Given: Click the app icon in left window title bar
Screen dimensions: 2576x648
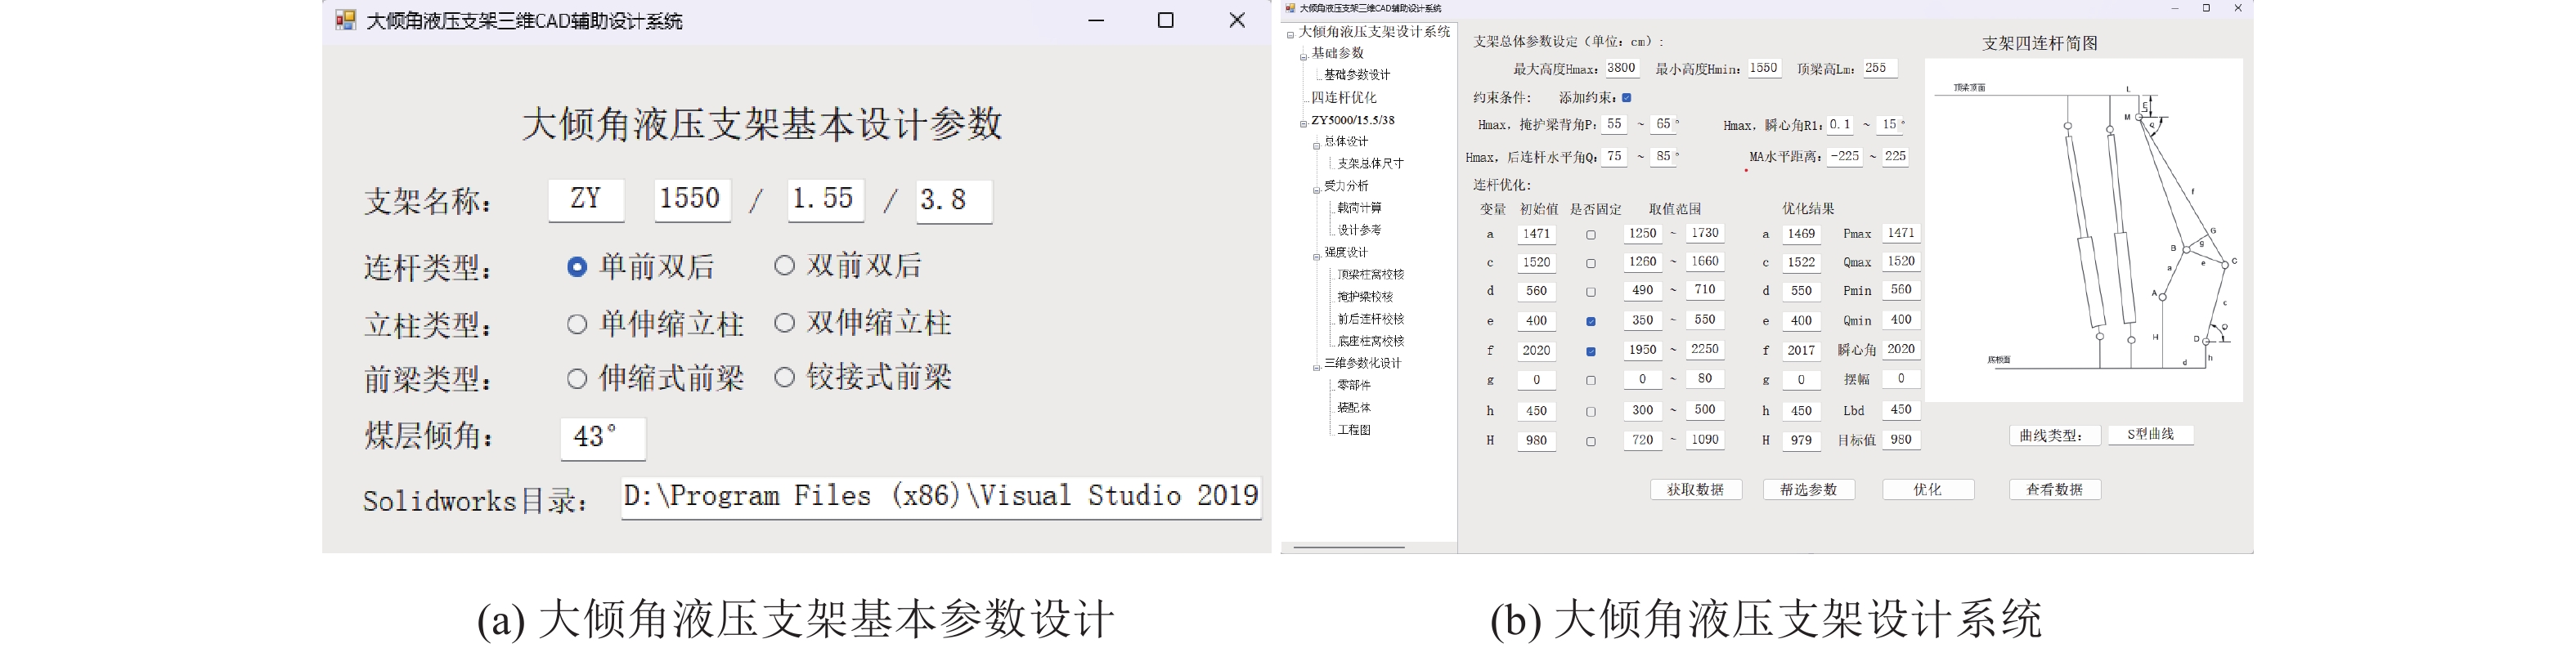Looking at the screenshot, I should click(x=345, y=20).
